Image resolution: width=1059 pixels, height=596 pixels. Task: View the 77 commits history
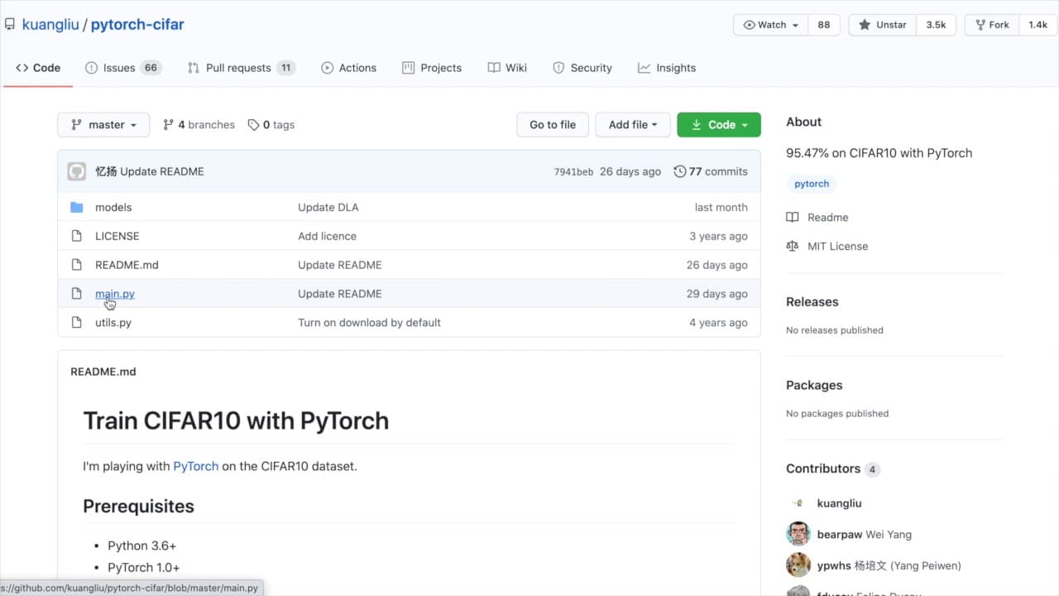(711, 171)
